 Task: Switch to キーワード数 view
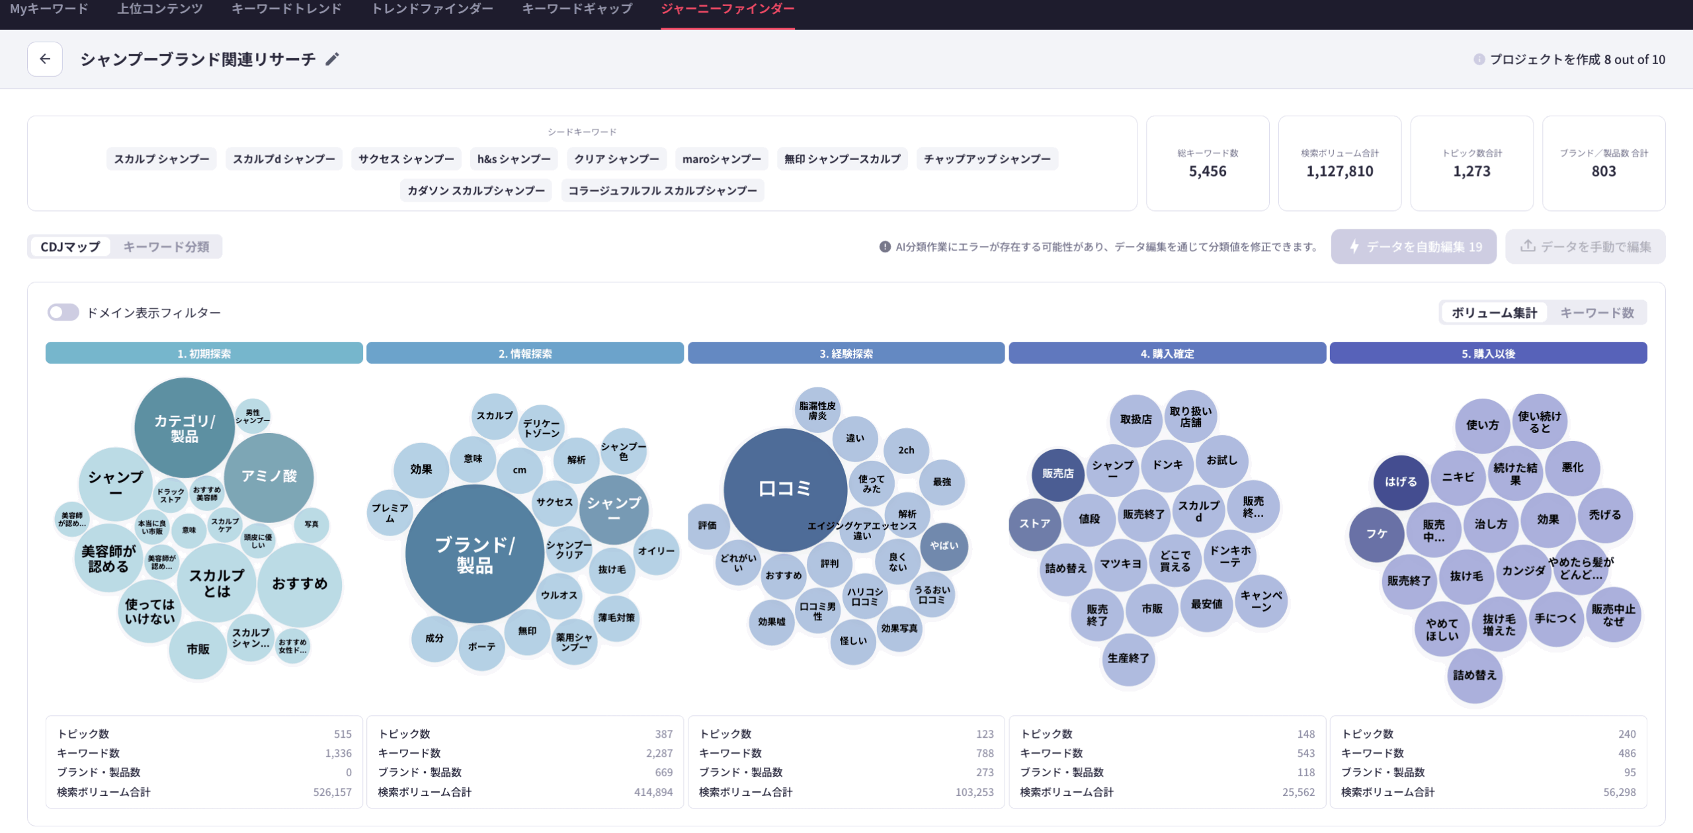[x=1596, y=313]
